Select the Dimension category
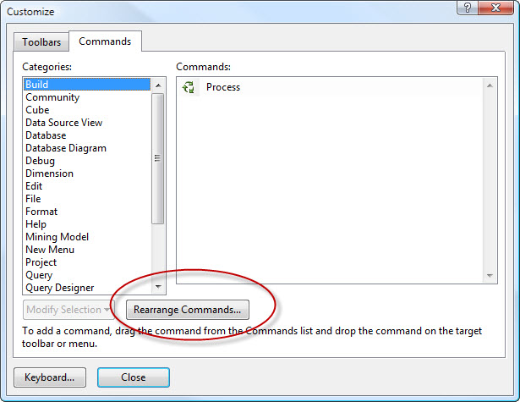The height and width of the screenshot is (402, 520). pyautogui.click(x=87, y=173)
